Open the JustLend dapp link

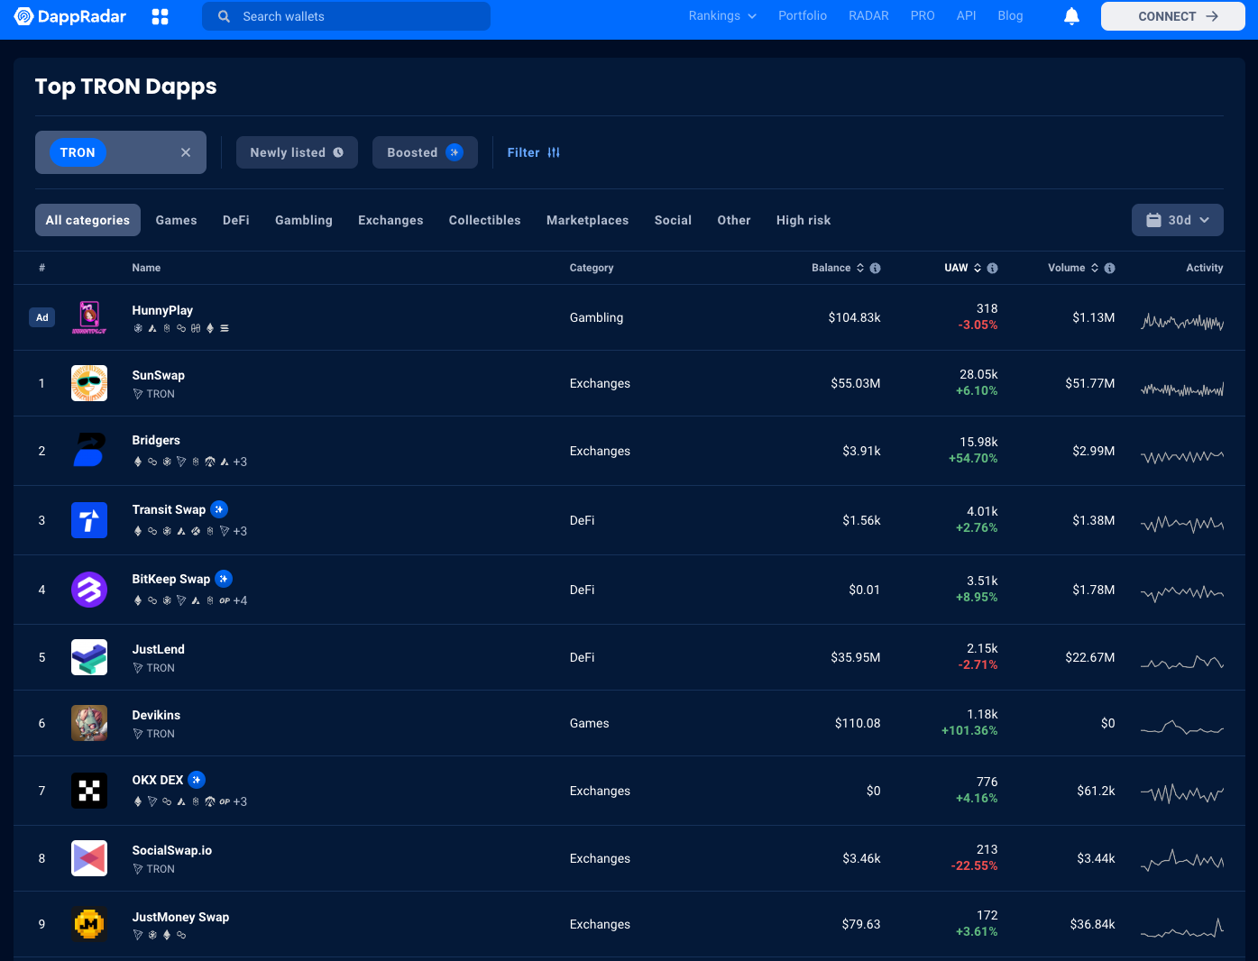coord(158,649)
